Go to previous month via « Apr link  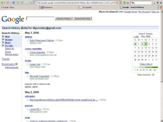click(x=136, y=36)
